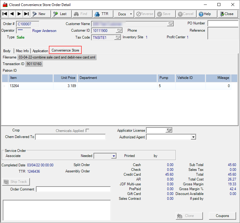Click into the Order Comment field

point(73,189)
